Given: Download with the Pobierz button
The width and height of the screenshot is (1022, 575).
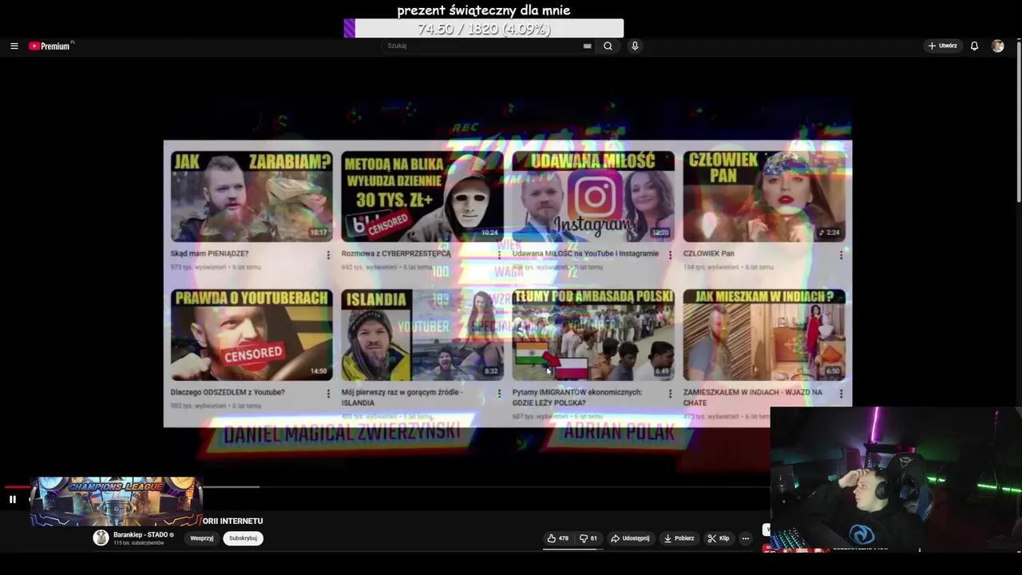Looking at the screenshot, I should 679,538.
